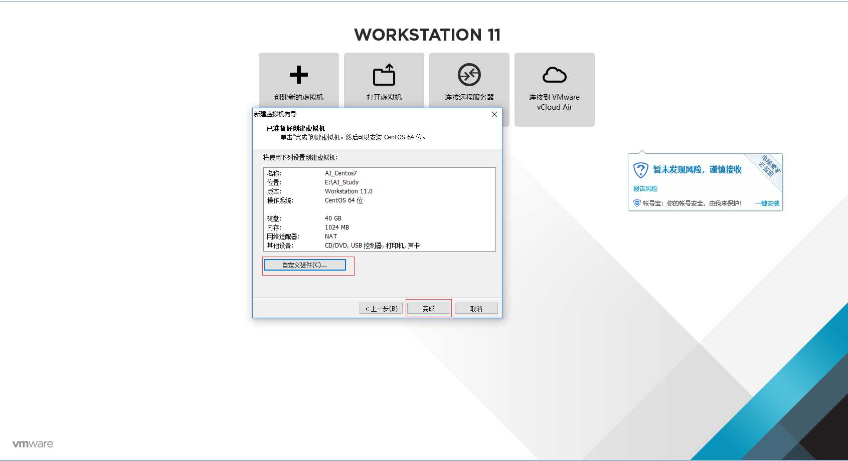Viewport: 848px width, 461px height.
Task: Click the 网络适配器: label in settings list
Action: [283, 237]
